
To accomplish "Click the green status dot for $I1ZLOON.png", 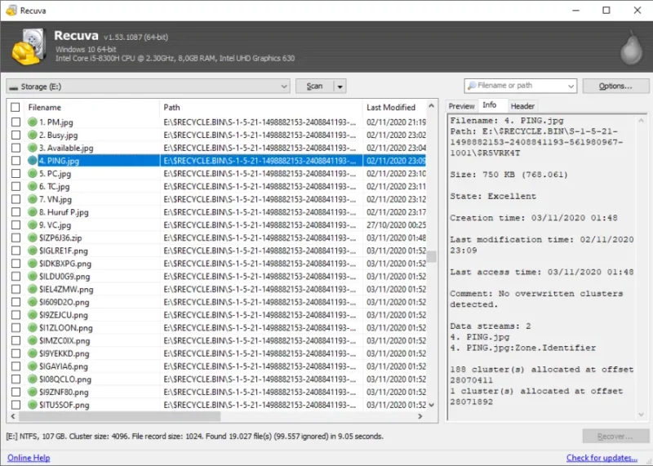I will click(33, 328).
